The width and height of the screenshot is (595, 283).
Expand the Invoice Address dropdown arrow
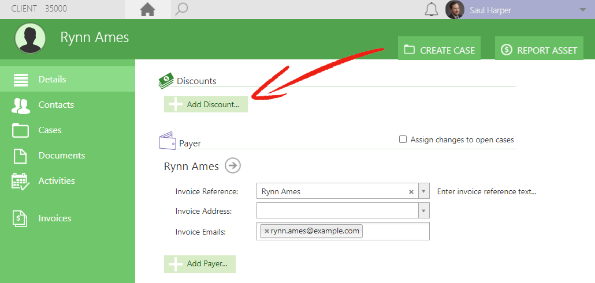[424, 210]
